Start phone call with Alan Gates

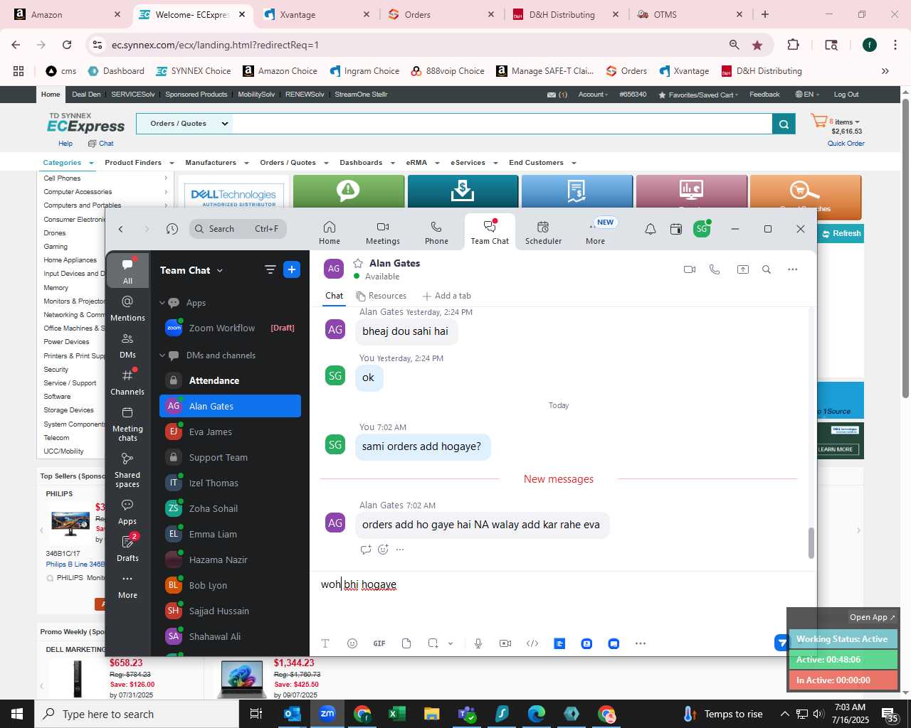coord(715,269)
